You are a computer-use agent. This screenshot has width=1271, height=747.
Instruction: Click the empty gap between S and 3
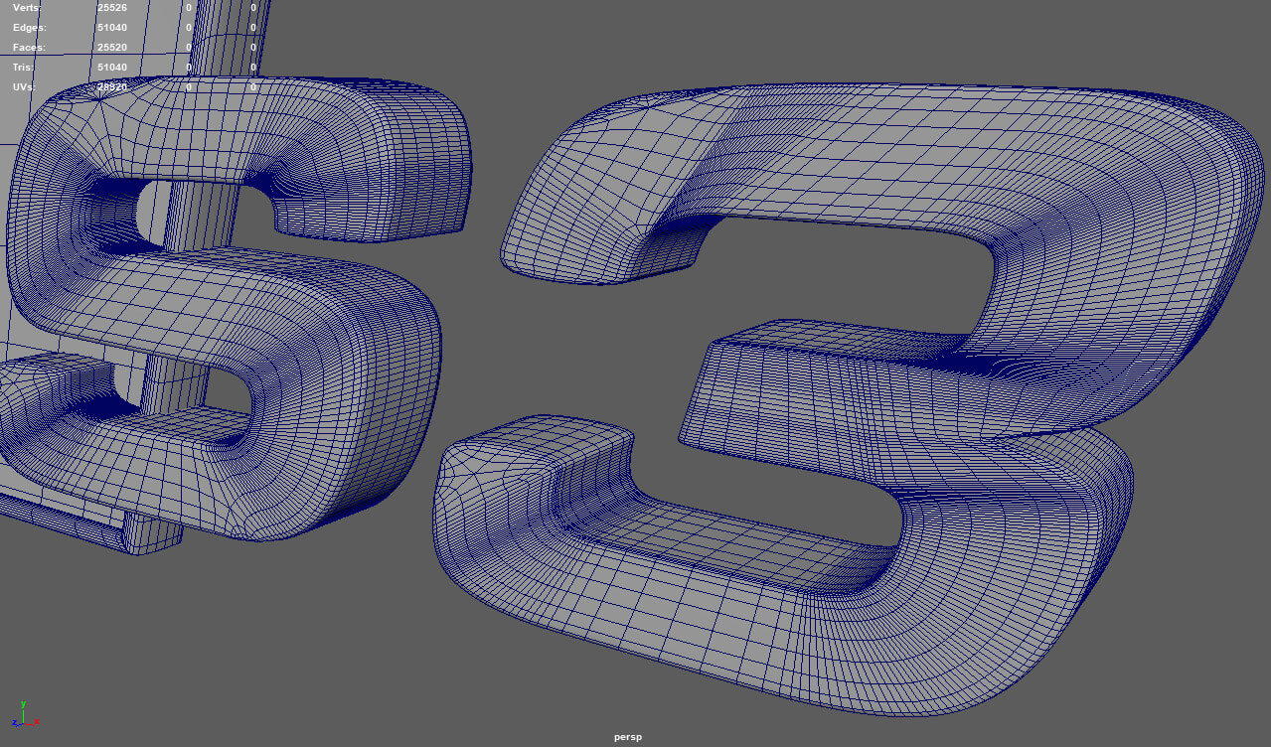click(477, 328)
